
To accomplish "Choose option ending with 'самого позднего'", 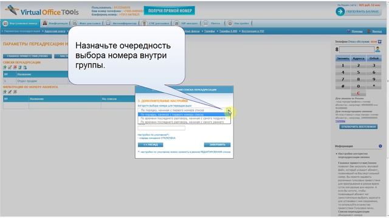I will pyautogui.click(x=184, y=119).
